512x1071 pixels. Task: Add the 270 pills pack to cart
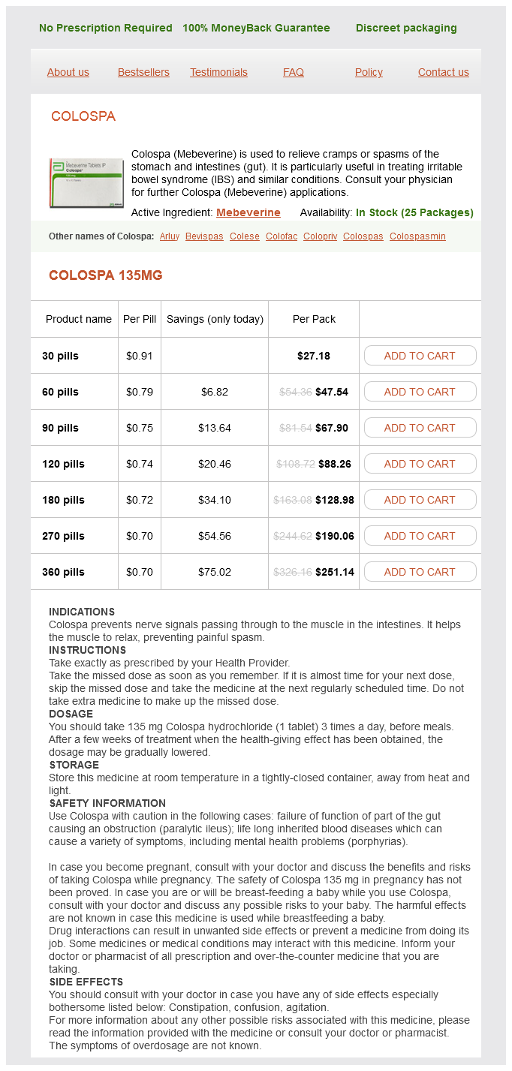click(x=420, y=536)
